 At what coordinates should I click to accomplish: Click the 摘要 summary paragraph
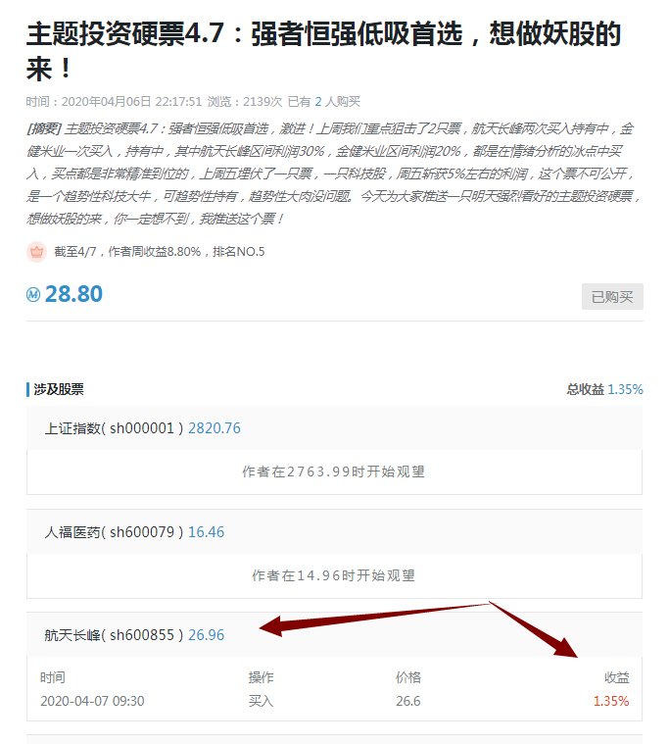(333, 174)
